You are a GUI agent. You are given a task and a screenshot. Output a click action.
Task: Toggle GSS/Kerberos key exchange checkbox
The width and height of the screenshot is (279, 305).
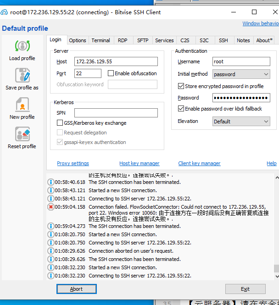(x=60, y=123)
